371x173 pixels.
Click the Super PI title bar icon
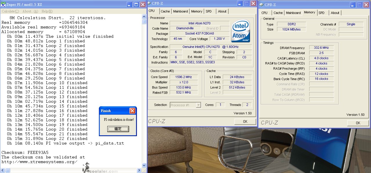coord(3,4)
